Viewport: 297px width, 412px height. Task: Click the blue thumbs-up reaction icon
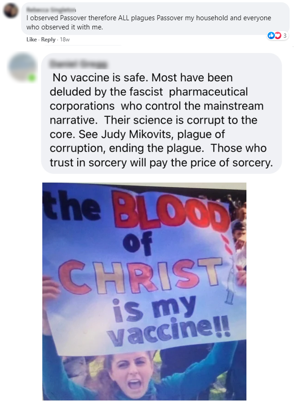click(x=271, y=35)
